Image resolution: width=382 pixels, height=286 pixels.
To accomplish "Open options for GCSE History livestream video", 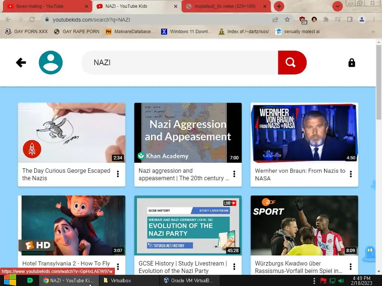I will click(234, 267).
